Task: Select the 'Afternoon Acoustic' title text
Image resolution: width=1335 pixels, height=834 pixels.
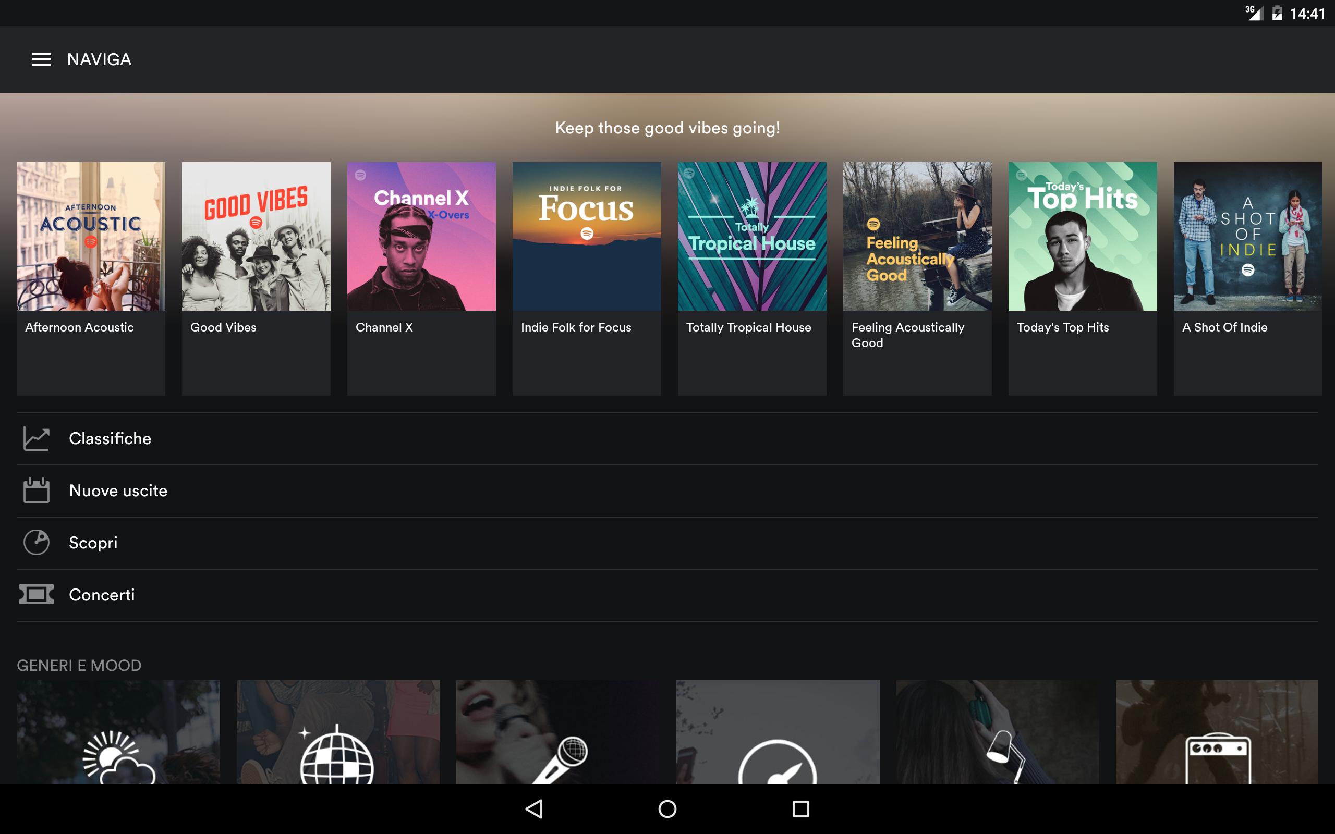Action: (x=79, y=327)
